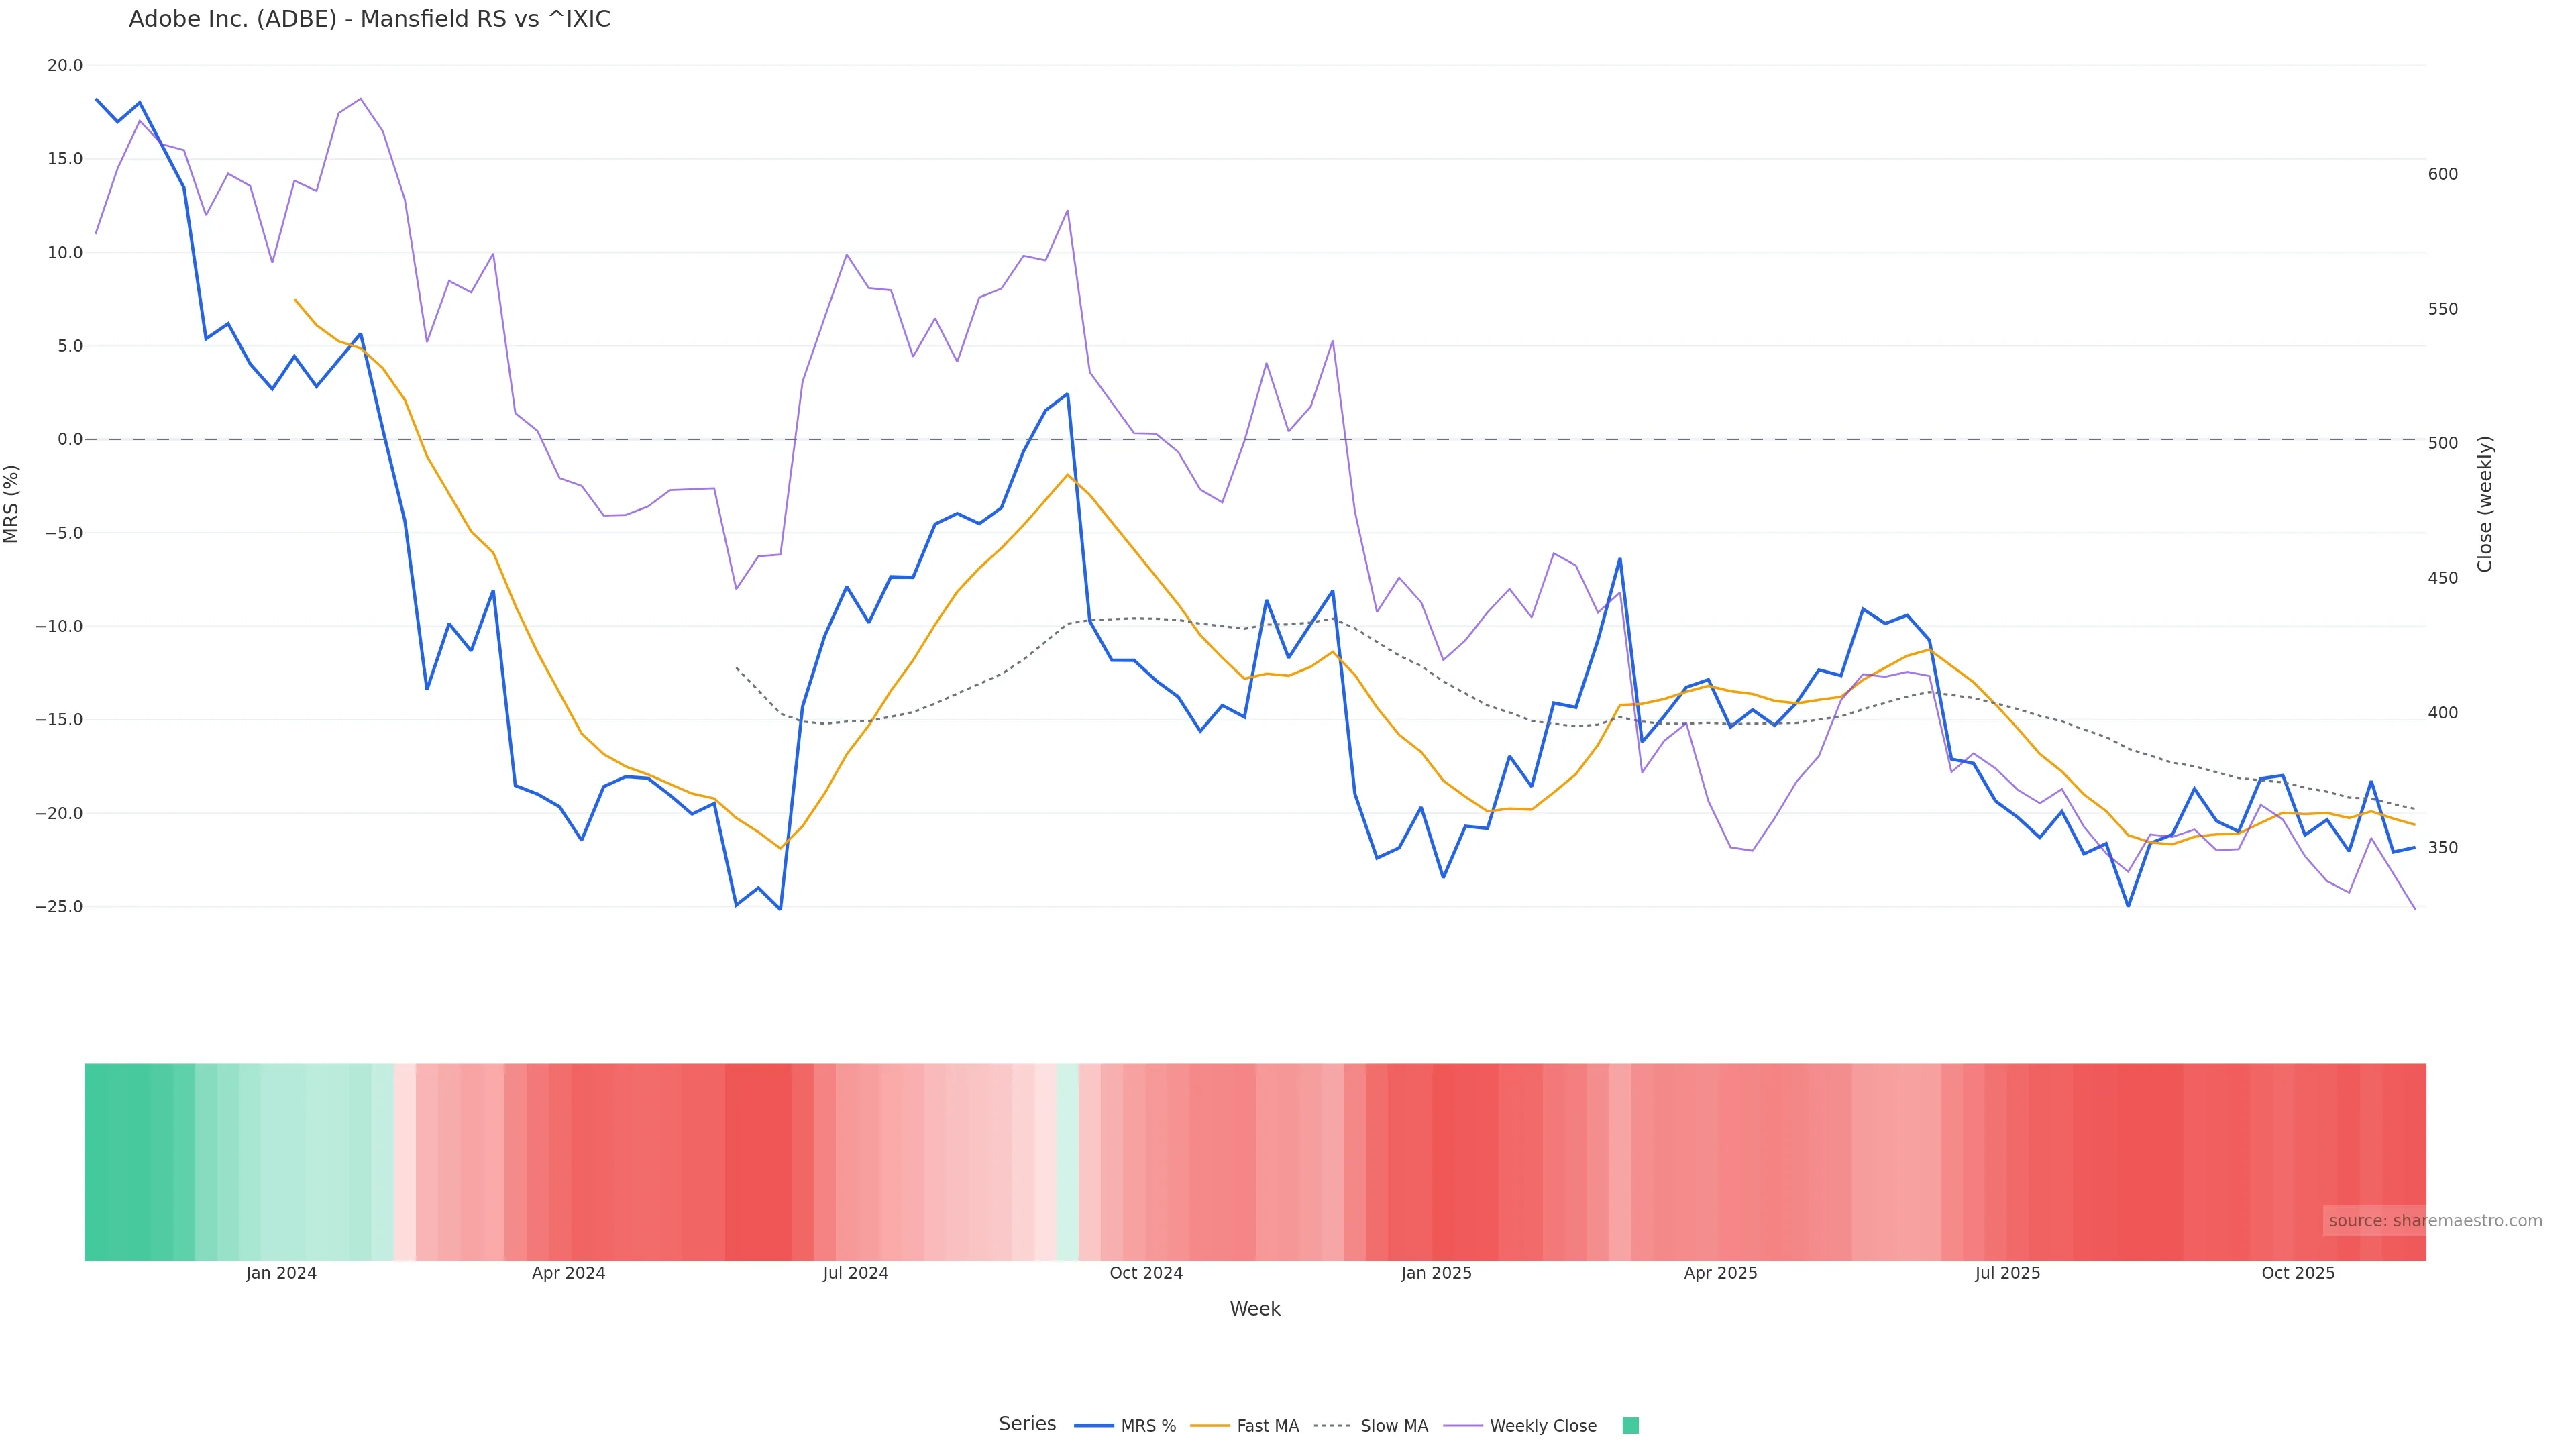Click the MRS (%) y-axis title
The height and width of the screenshot is (1449, 2576).
click(12, 503)
